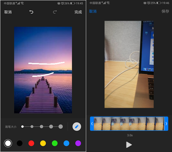Tap 完成 to finish drawing

click(78, 12)
